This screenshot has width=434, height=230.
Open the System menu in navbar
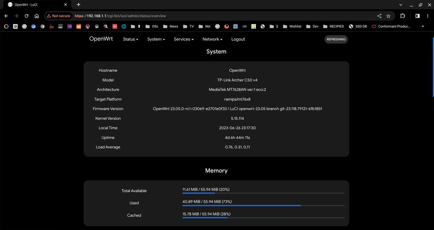point(156,39)
